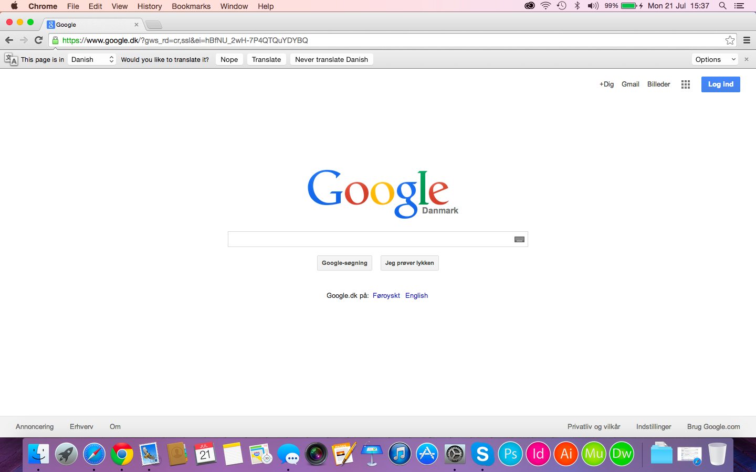Open Notification Center icon
The height and width of the screenshot is (472, 756).
click(x=739, y=6)
